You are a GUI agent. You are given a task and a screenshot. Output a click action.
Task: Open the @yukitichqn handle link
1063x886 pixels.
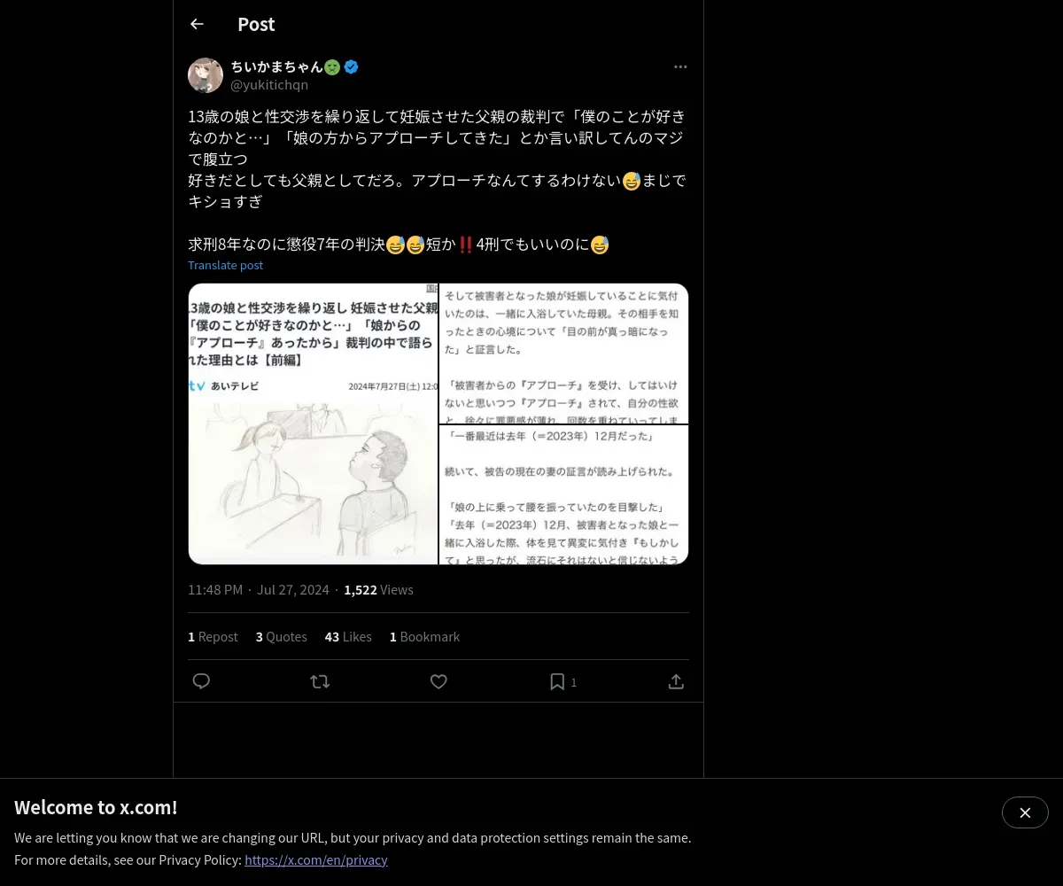(269, 85)
